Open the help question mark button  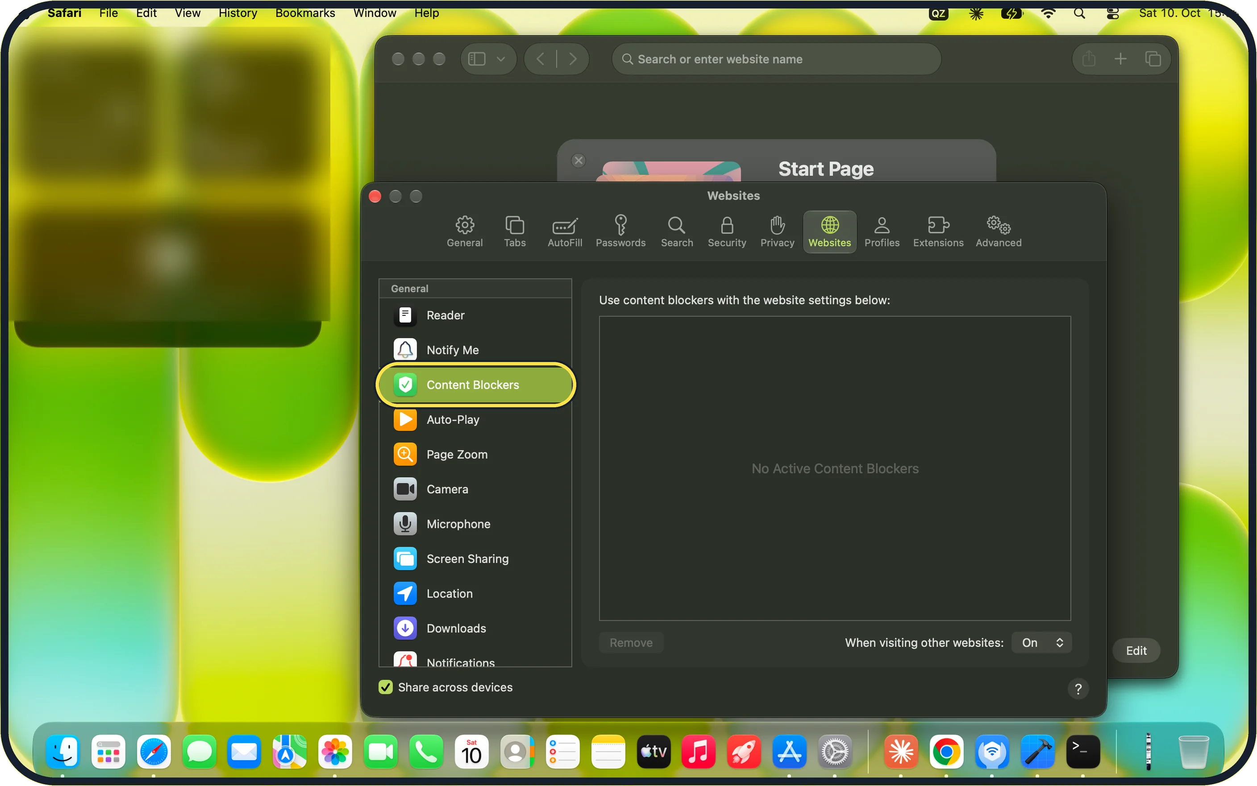click(1078, 689)
